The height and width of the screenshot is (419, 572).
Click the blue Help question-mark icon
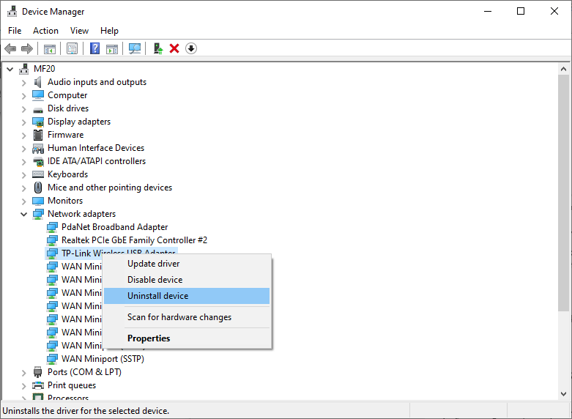(95, 48)
